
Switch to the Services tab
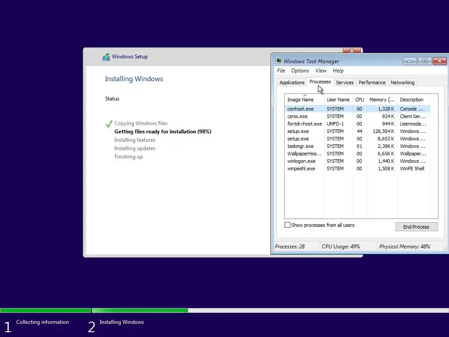click(345, 82)
